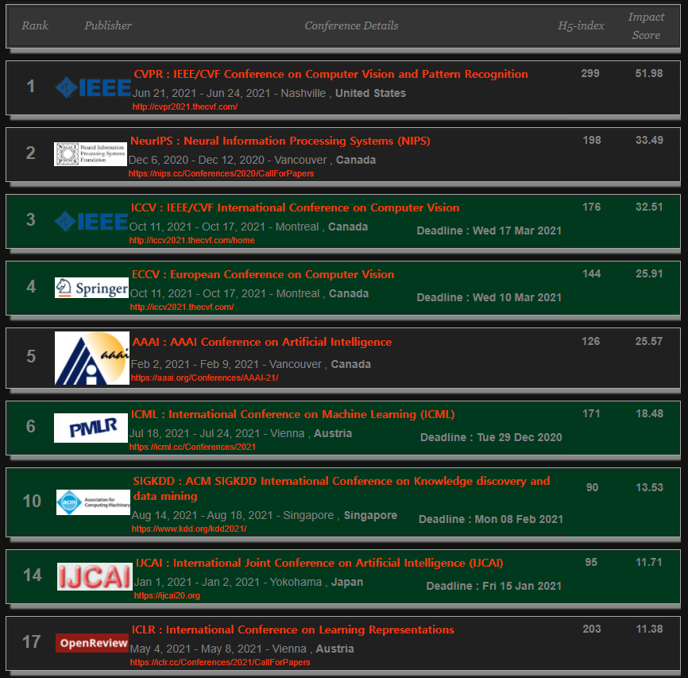Open the ECCV conference title link
The image size is (688, 678).
pyautogui.click(x=263, y=274)
